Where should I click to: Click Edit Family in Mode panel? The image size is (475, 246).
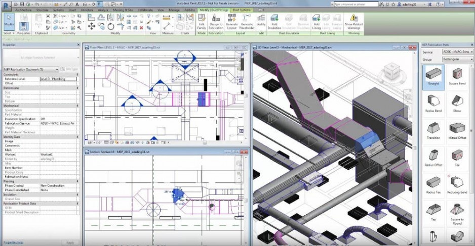(x=202, y=22)
